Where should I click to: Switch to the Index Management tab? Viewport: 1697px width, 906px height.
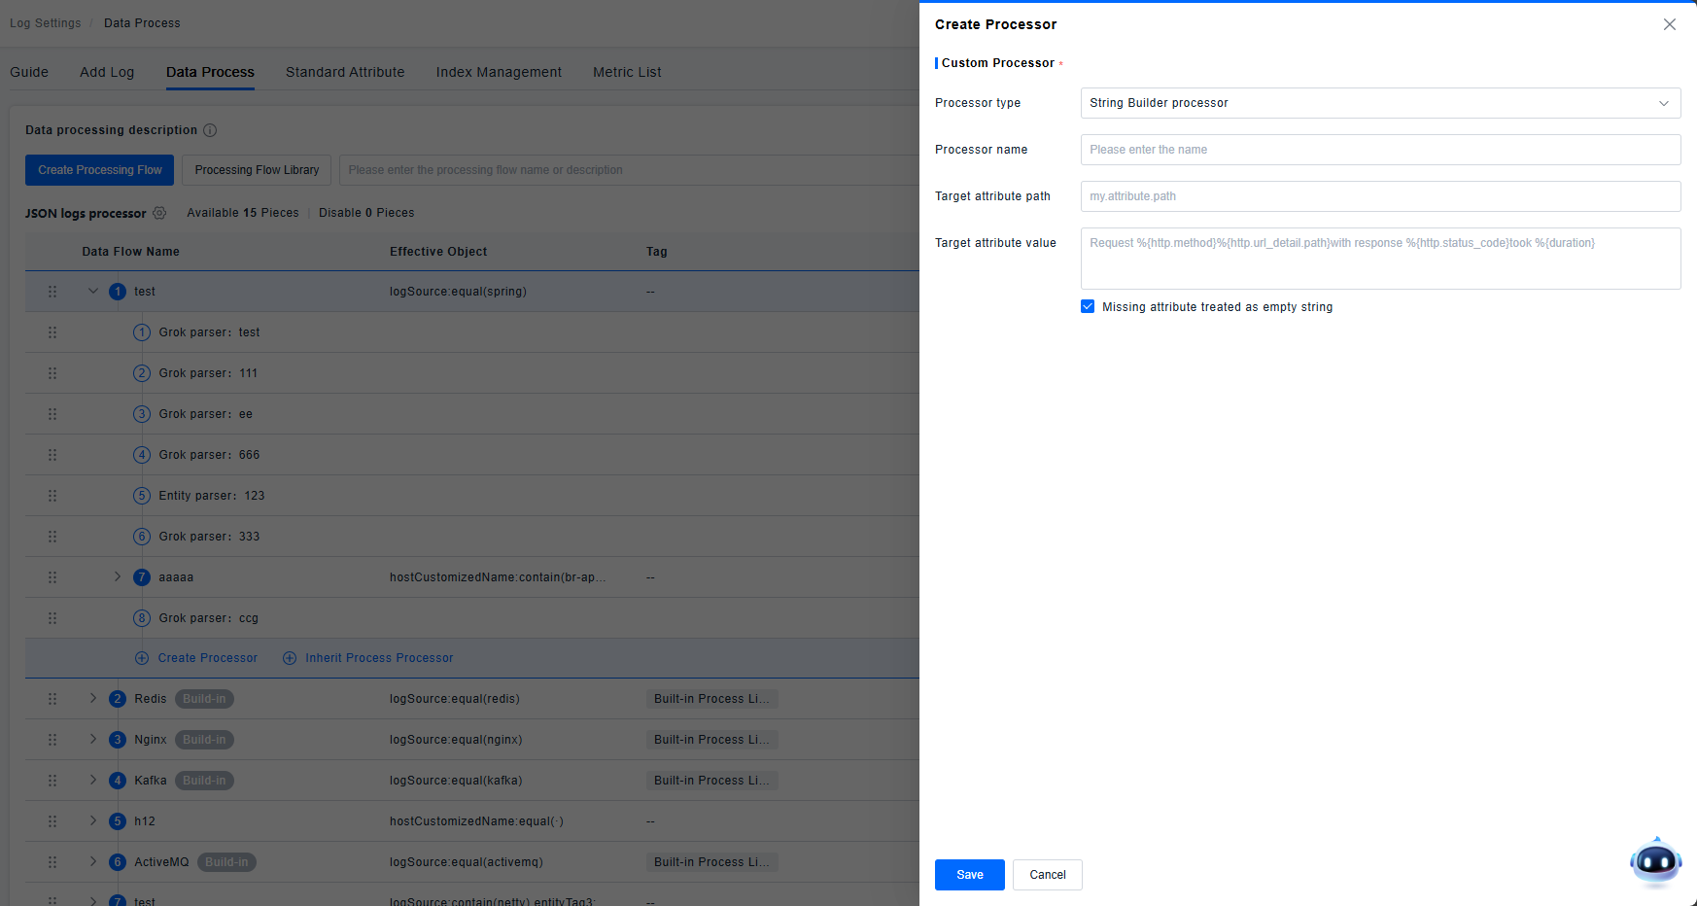coord(499,72)
